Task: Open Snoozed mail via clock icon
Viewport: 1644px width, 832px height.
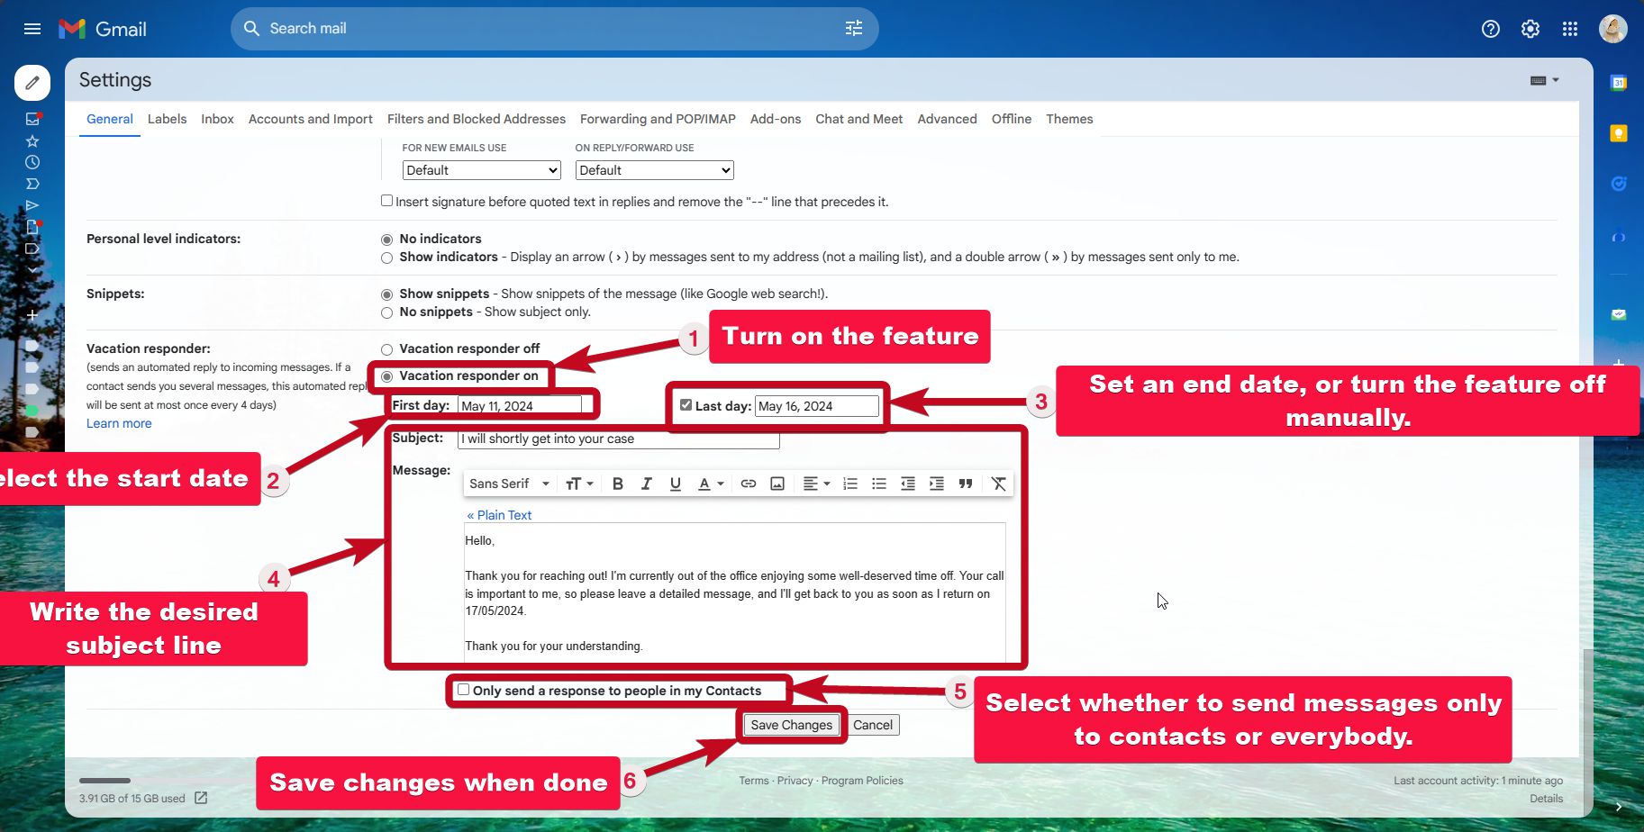Action: pos(32,162)
